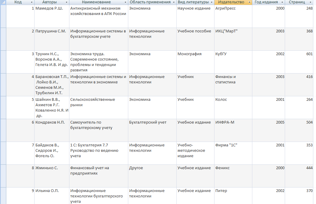The image size is (316, 204).
Task: Click the page count cell 264
Action: 299,108
